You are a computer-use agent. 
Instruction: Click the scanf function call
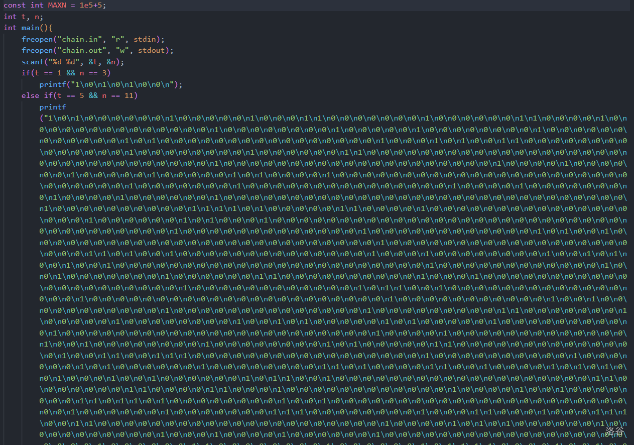click(32, 62)
